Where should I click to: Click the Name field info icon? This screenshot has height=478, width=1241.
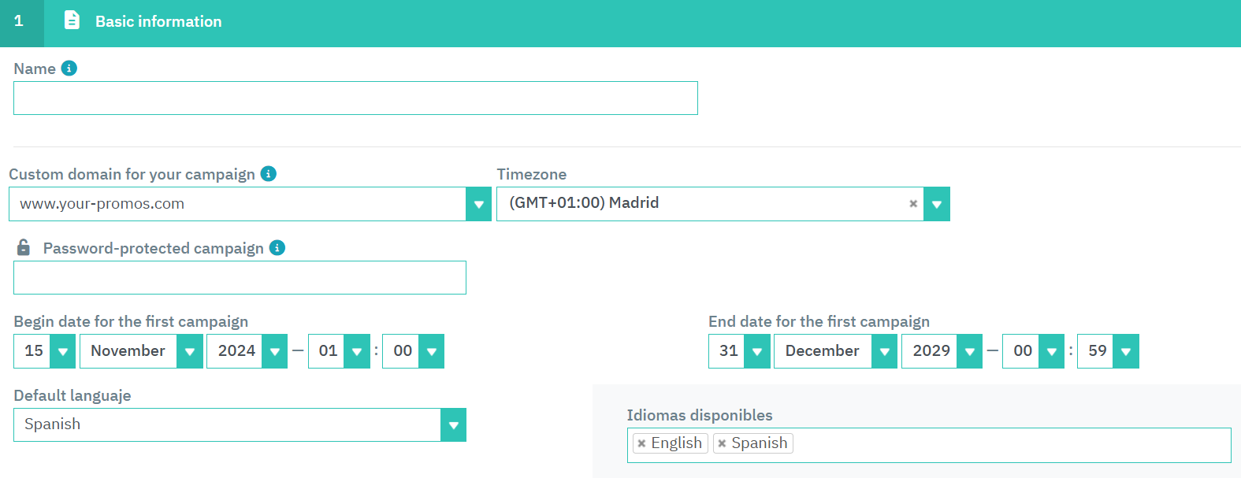(69, 69)
